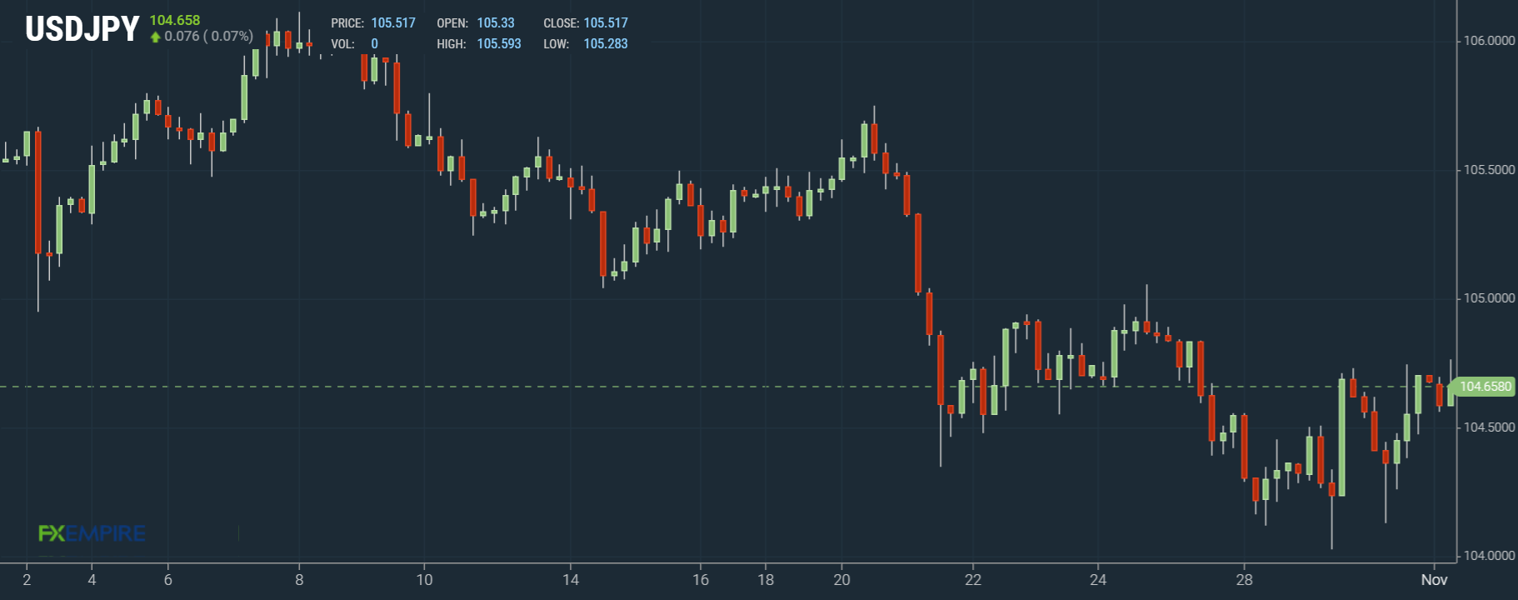Click the USDJPY symbol title
This screenshot has height=600, width=1518.
click(82, 29)
